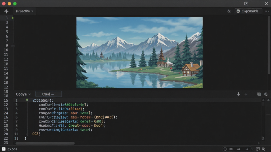Select the mountain lake landscape image preview
271x152 pixels.
[x=139, y=53]
